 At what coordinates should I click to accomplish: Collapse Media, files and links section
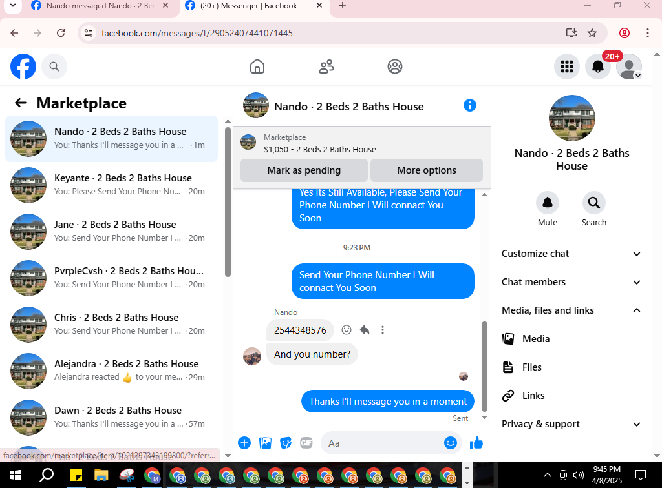(571, 310)
